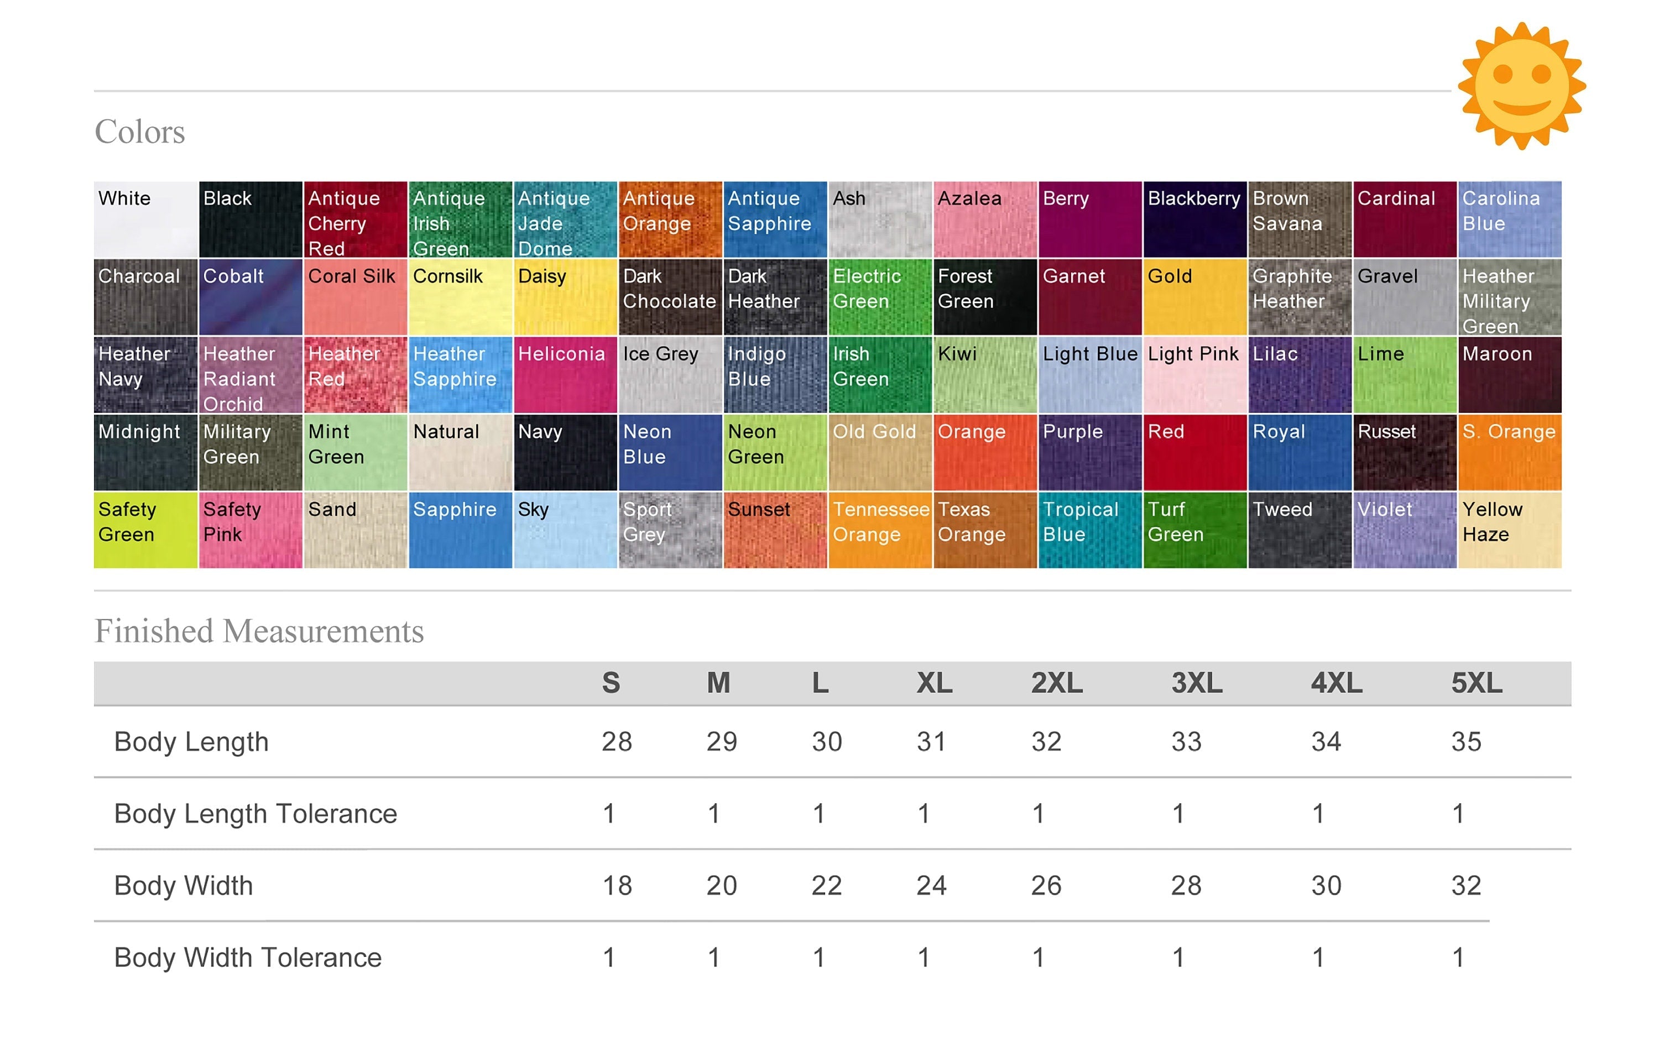The image size is (1659, 1047).
Task: Click the Finished Measurements heading
Action: [x=259, y=631]
